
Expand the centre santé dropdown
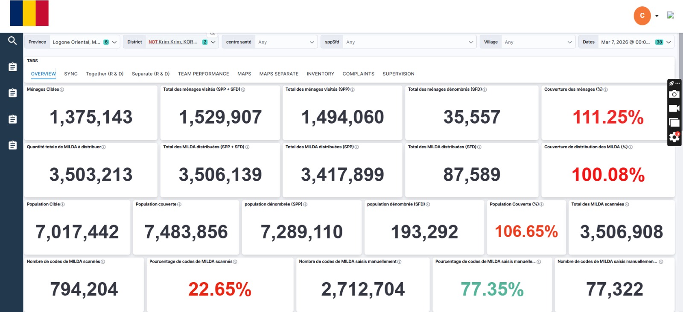312,42
